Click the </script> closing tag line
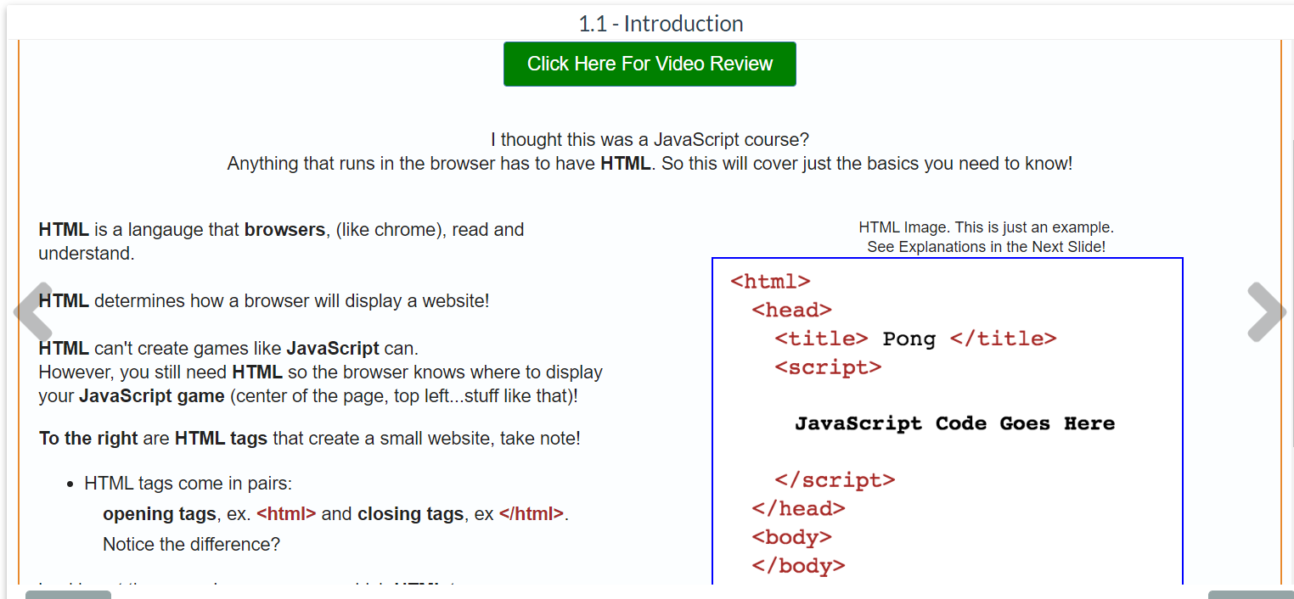Screen dimensions: 1294x599 coord(835,480)
